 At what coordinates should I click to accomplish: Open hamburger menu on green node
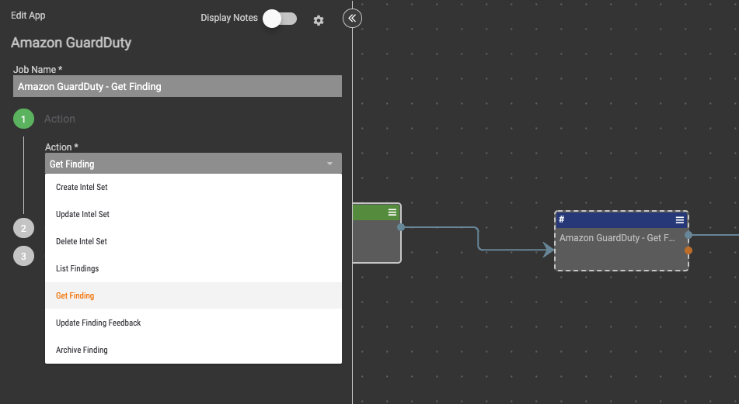[392, 212]
